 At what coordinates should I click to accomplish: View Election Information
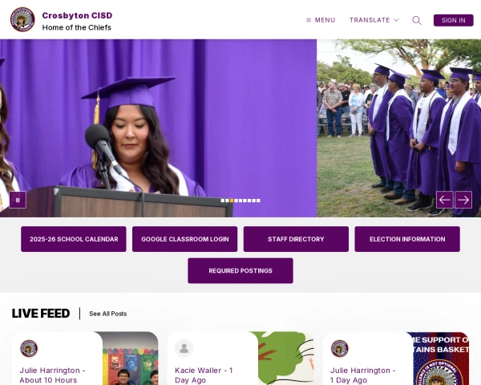(407, 239)
